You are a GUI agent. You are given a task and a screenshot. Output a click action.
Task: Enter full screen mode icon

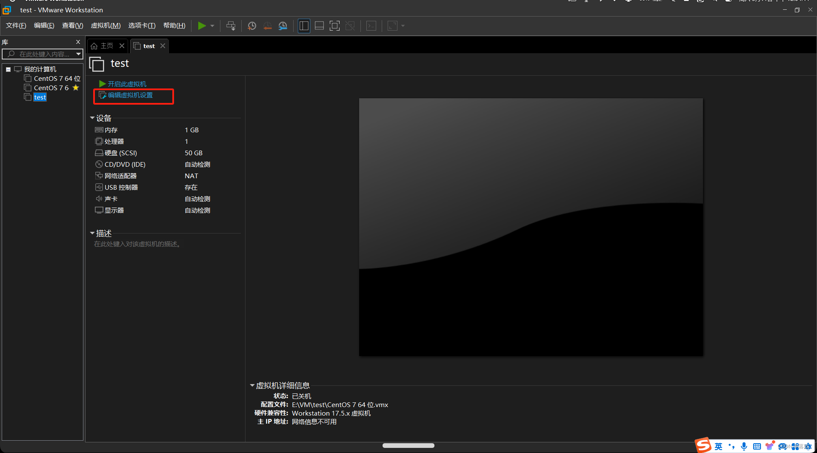click(x=334, y=26)
